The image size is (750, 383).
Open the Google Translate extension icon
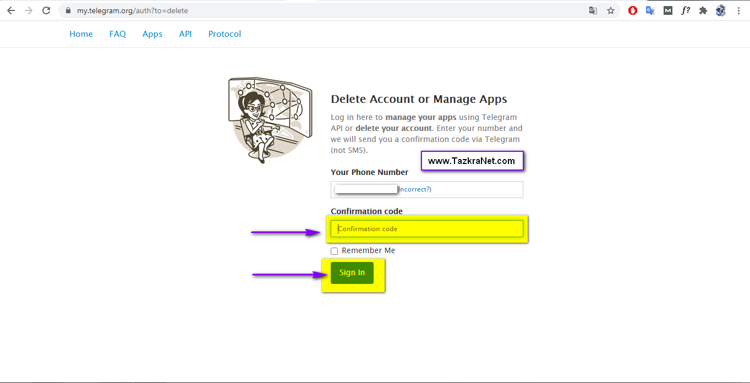[x=650, y=10]
